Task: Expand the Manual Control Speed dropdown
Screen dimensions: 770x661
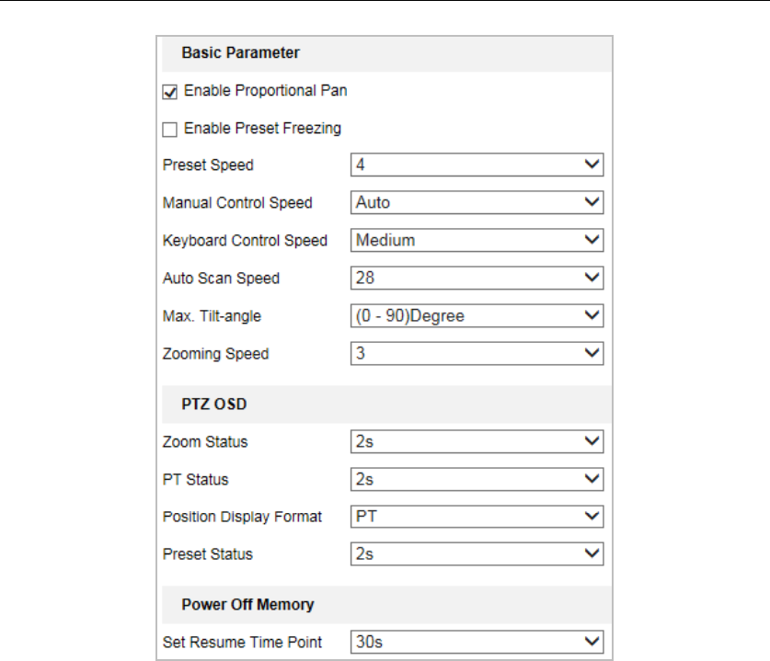Action: point(477,202)
